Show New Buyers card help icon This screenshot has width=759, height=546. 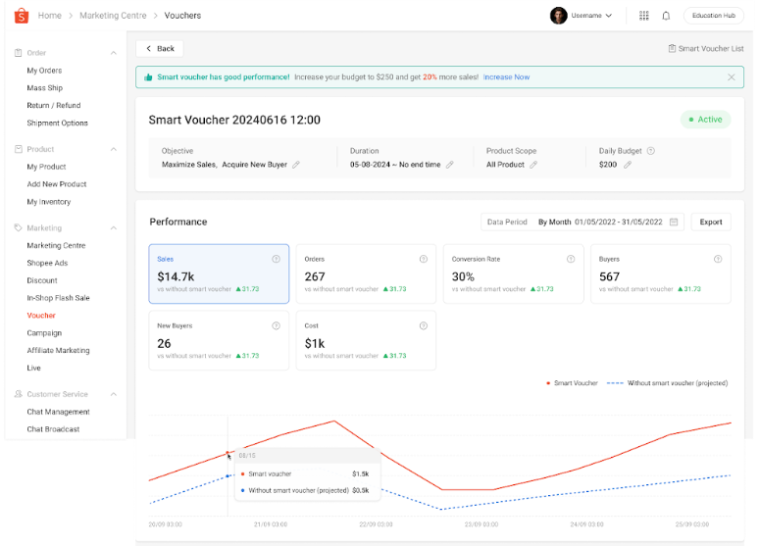tap(276, 325)
